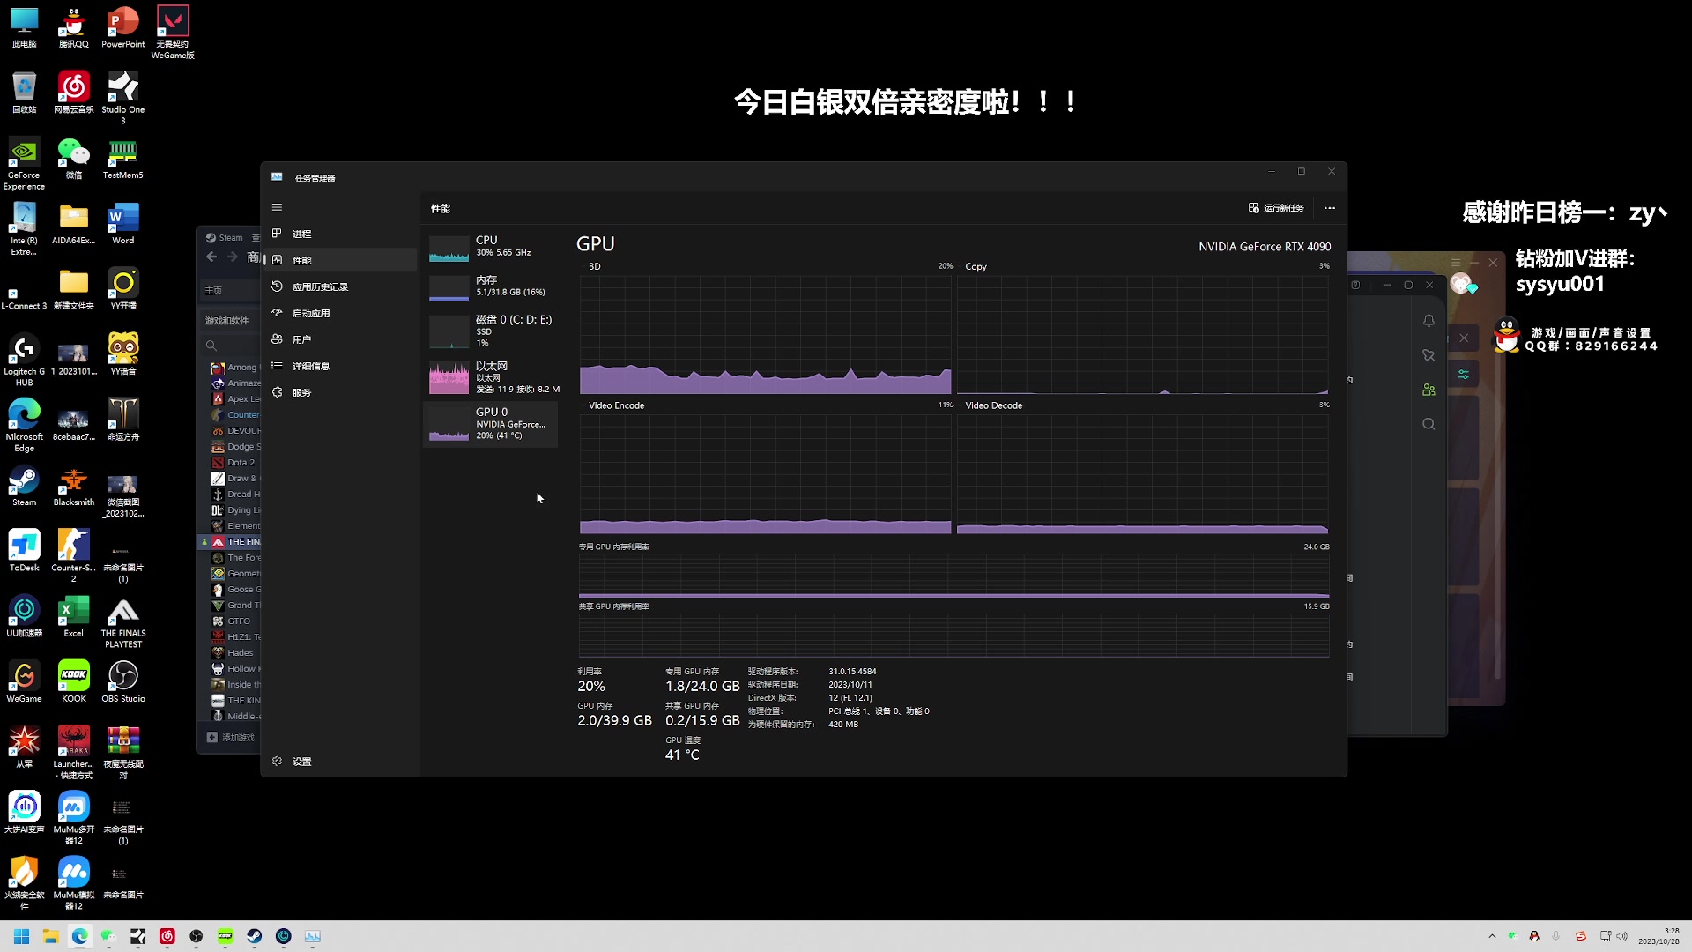Open the Video Encode graph dropdown
The width and height of the screenshot is (1692, 952).
[x=616, y=405]
